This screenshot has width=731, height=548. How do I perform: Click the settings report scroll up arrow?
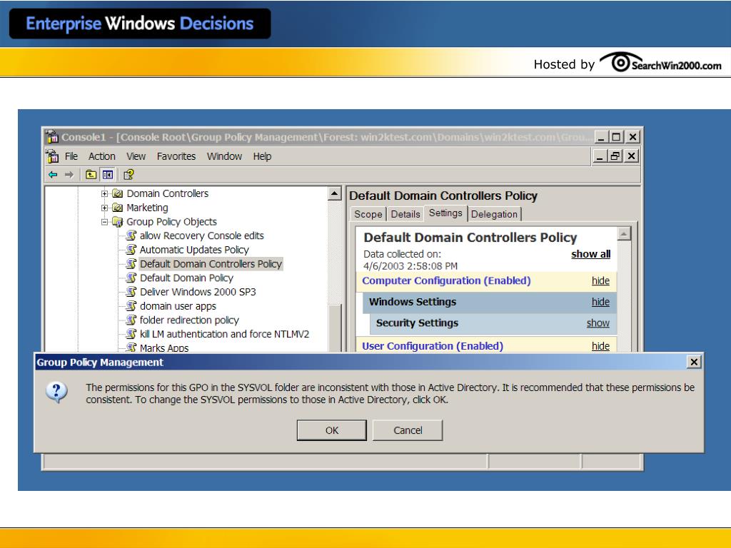(624, 233)
